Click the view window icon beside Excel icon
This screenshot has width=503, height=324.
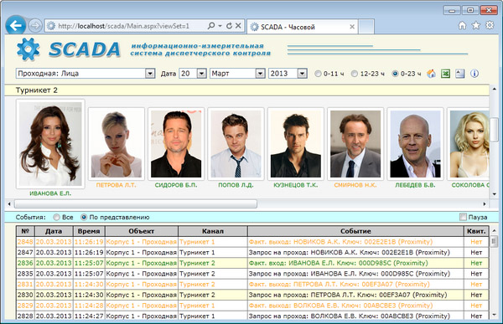(x=460, y=74)
